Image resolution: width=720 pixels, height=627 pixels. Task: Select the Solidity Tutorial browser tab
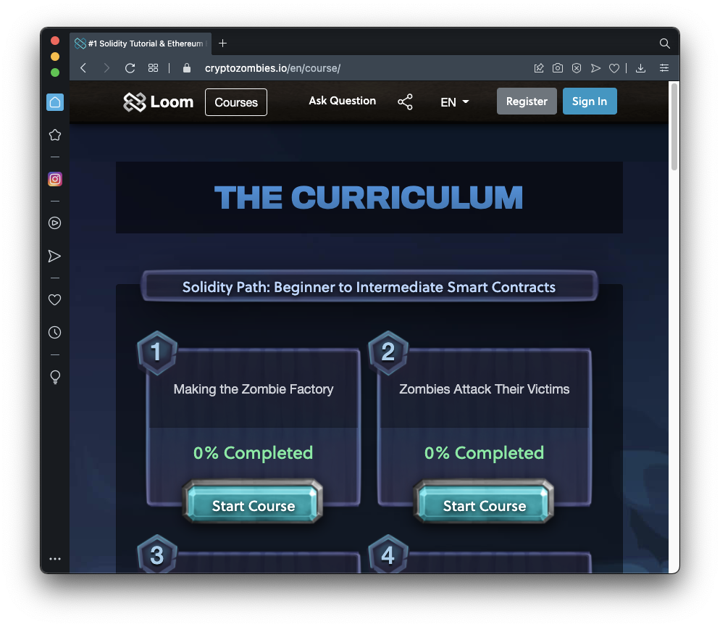pyautogui.click(x=141, y=43)
